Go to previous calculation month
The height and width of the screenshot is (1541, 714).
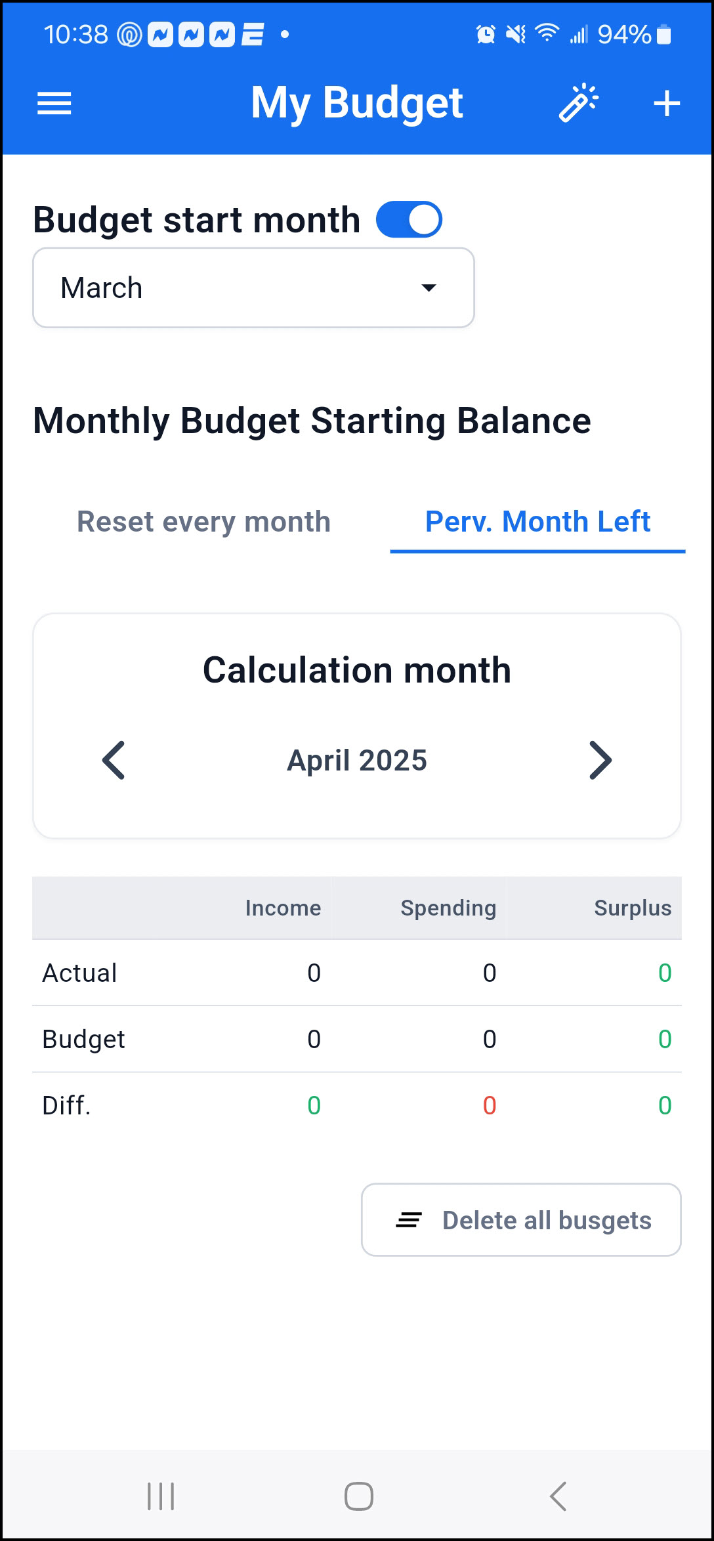click(x=114, y=760)
